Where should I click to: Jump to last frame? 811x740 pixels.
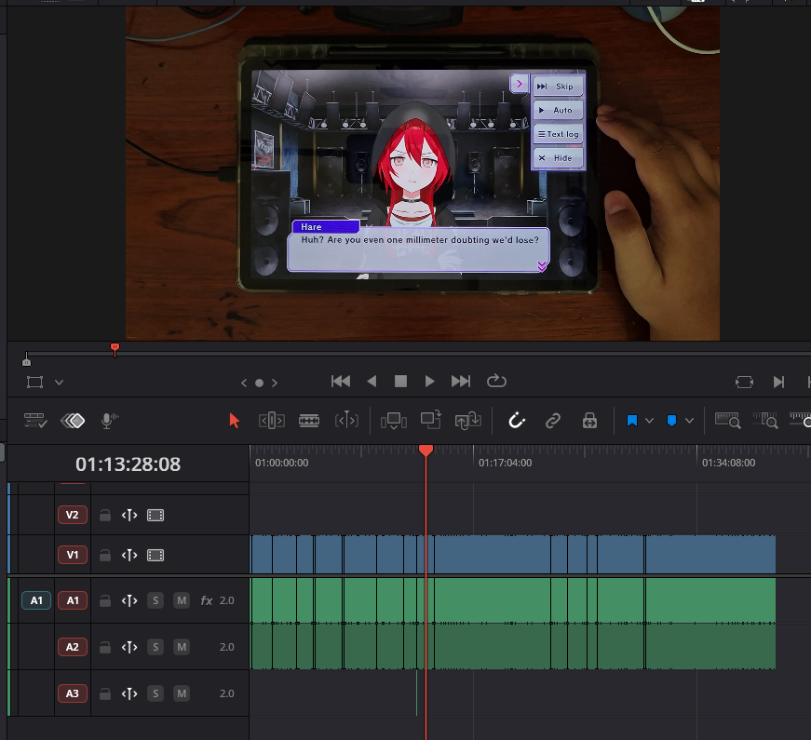click(x=461, y=382)
